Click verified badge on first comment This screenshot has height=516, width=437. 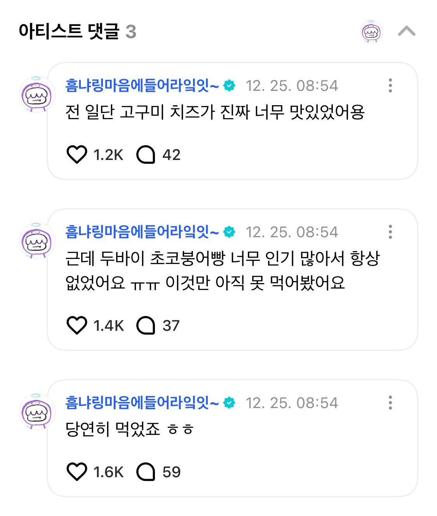coord(230,86)
